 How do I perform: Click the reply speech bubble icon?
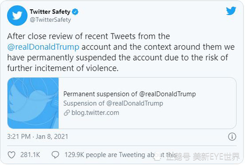point(55,155)
